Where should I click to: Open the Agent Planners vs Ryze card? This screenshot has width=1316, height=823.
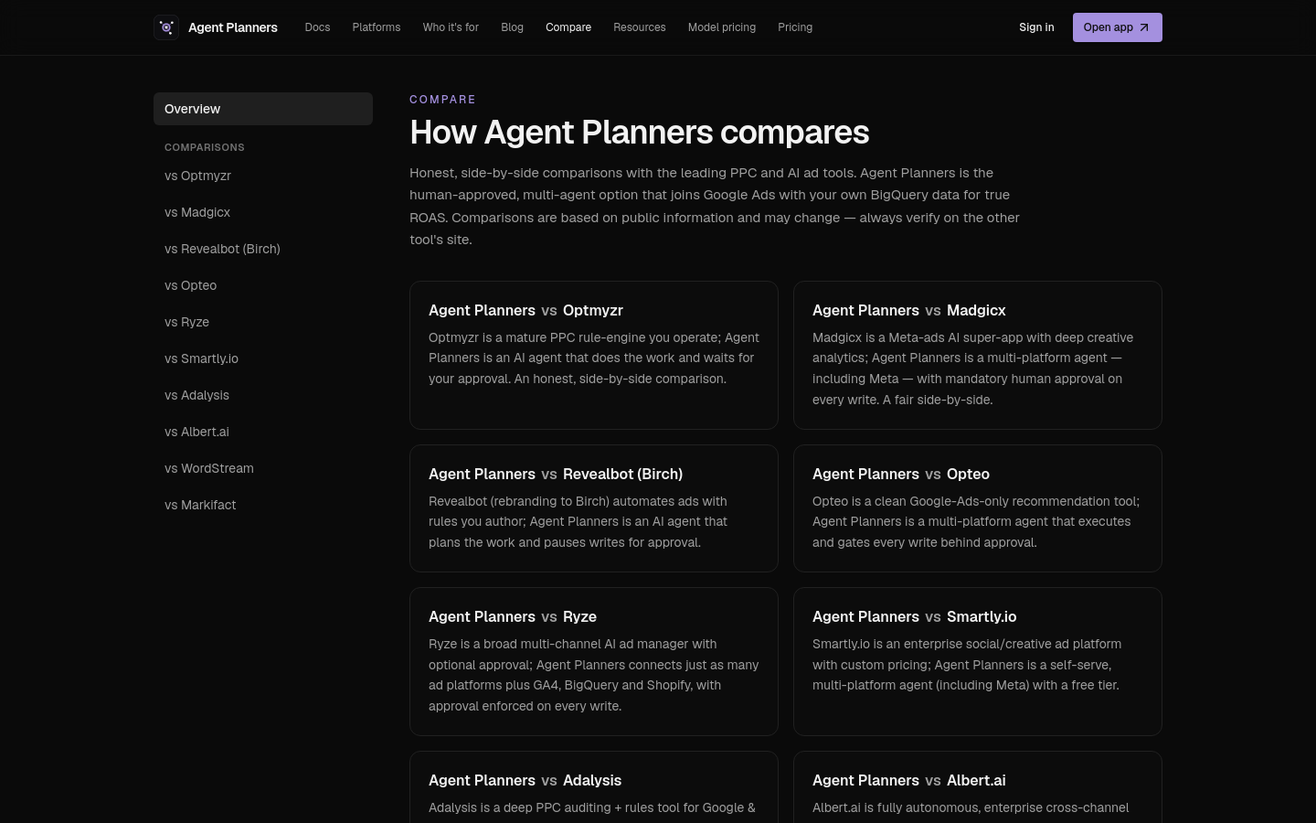point(594,661)
